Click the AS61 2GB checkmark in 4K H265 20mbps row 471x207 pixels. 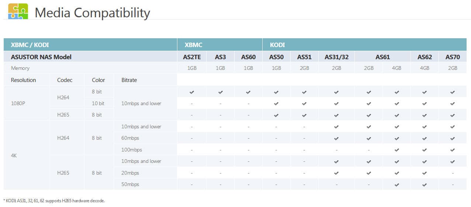(x=369, y=173)
